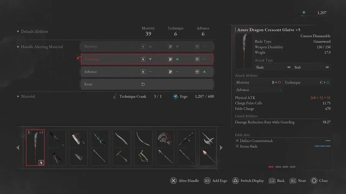Click the lightning Motivity icon in the Technique row
The width and height of the screenshot is (346, 194).
(x=143, y=59)
